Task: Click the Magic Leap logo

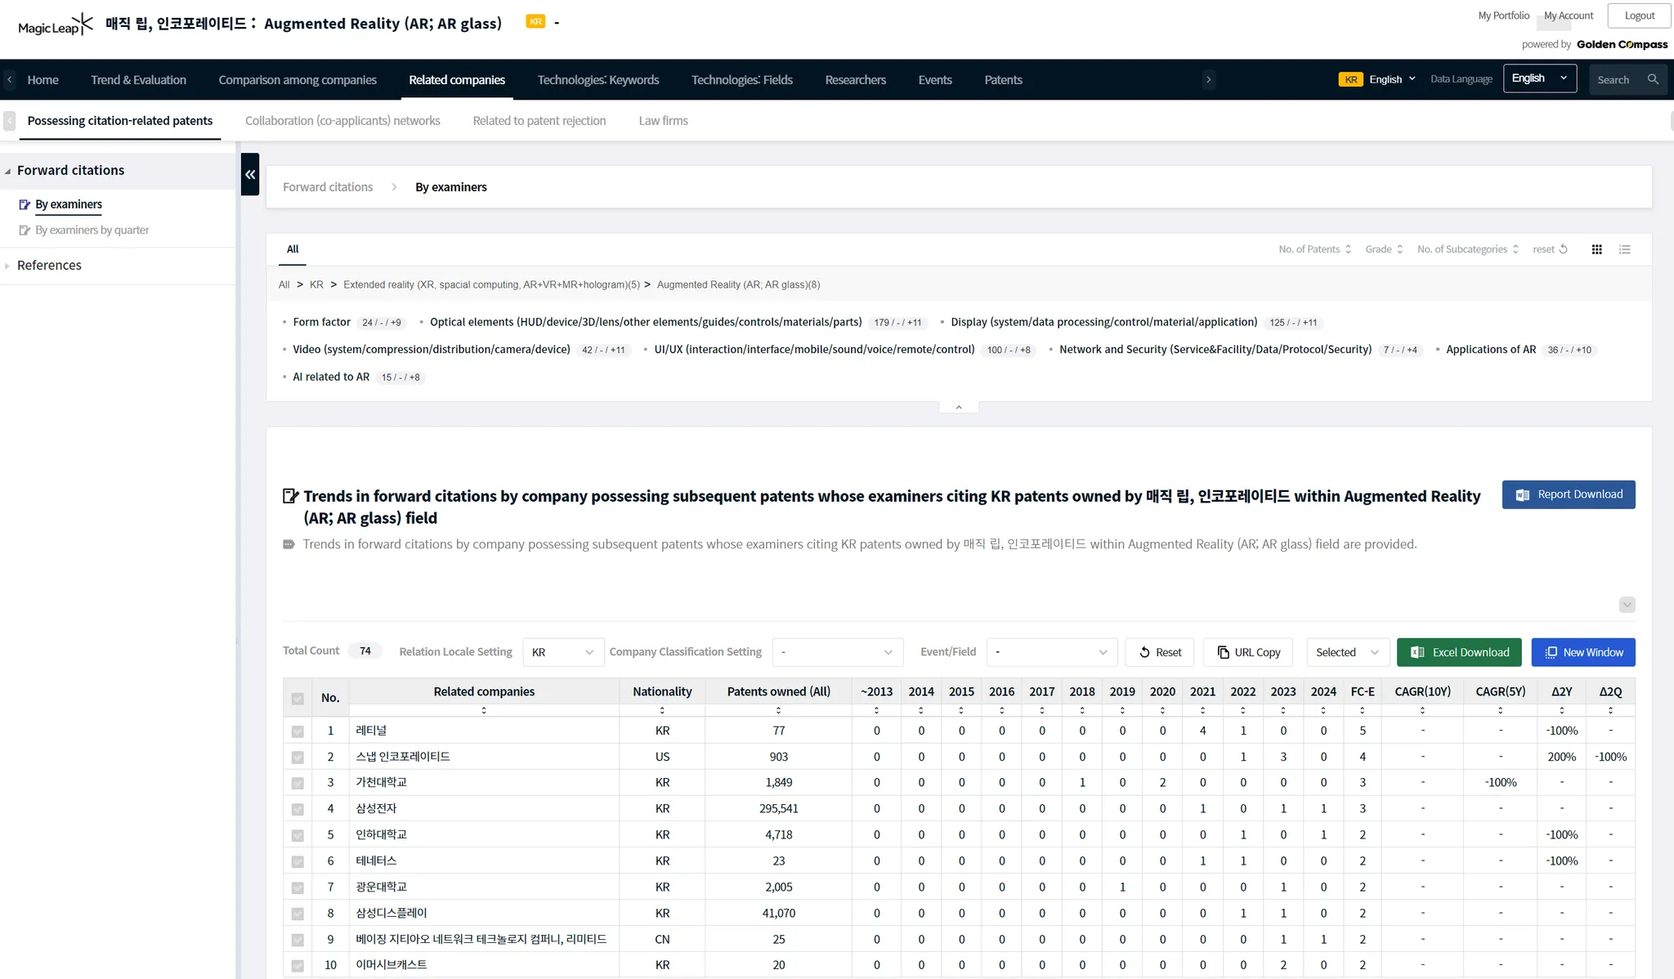Action: click(55, 25)
